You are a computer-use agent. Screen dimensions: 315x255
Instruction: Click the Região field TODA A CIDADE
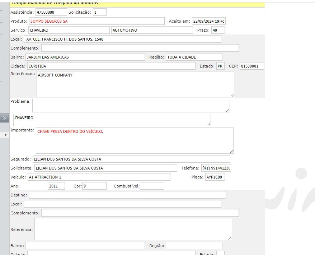[x=194, y=57]
